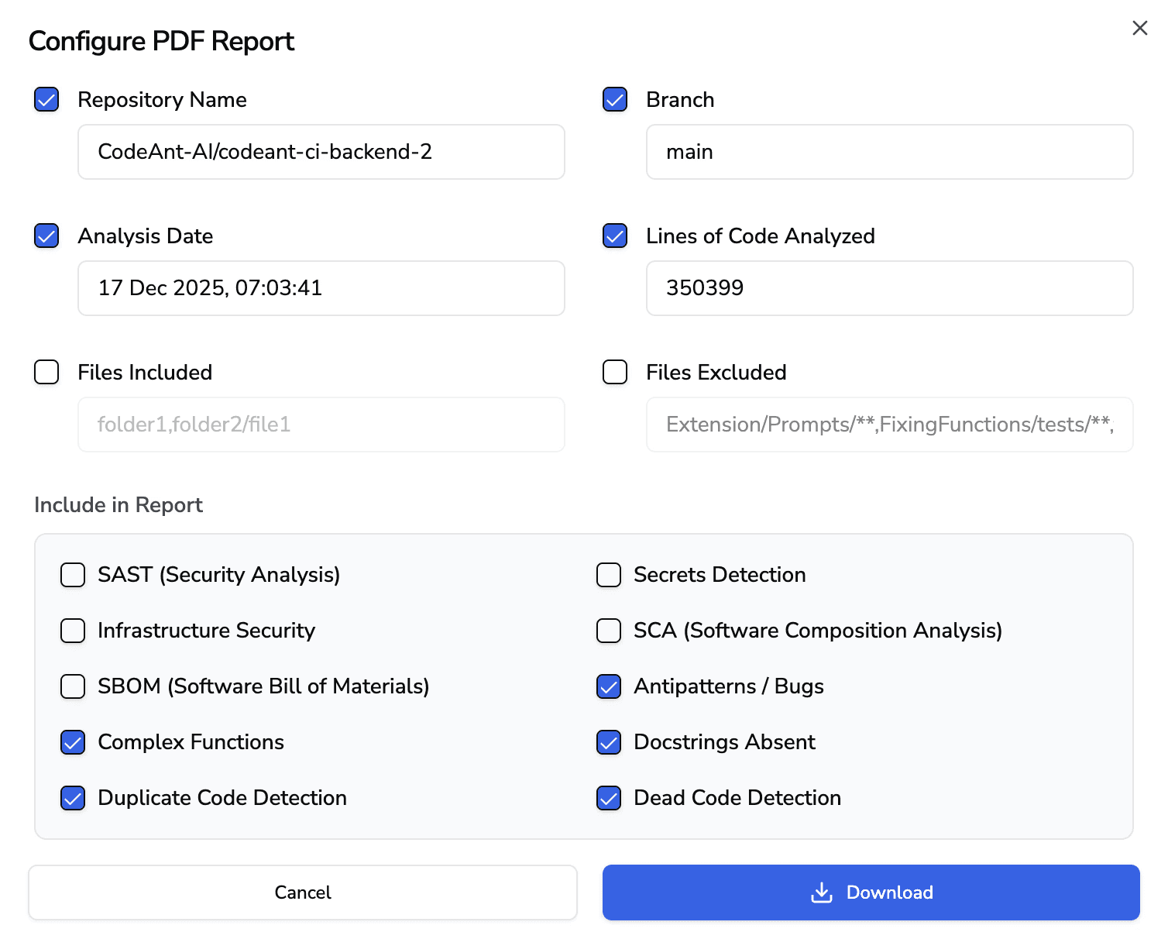Image resolution: width=1168 pixels, height=939 pixels.
Task: Check the Files Excluded checkbox
Action: click(x=614, y=373)
